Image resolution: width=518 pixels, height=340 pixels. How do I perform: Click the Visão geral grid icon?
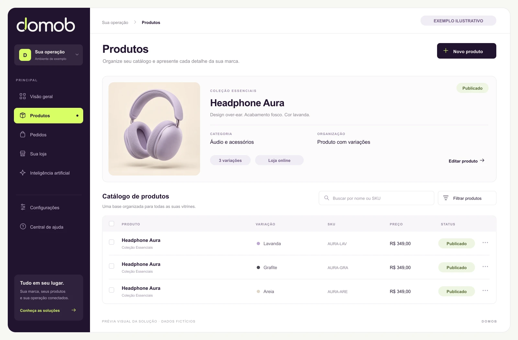tap(23, 96)
